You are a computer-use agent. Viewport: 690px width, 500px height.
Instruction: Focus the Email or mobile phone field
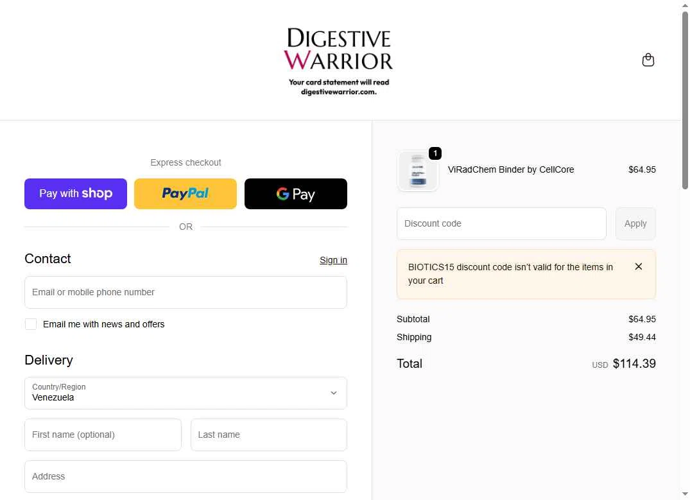[185, 292]
